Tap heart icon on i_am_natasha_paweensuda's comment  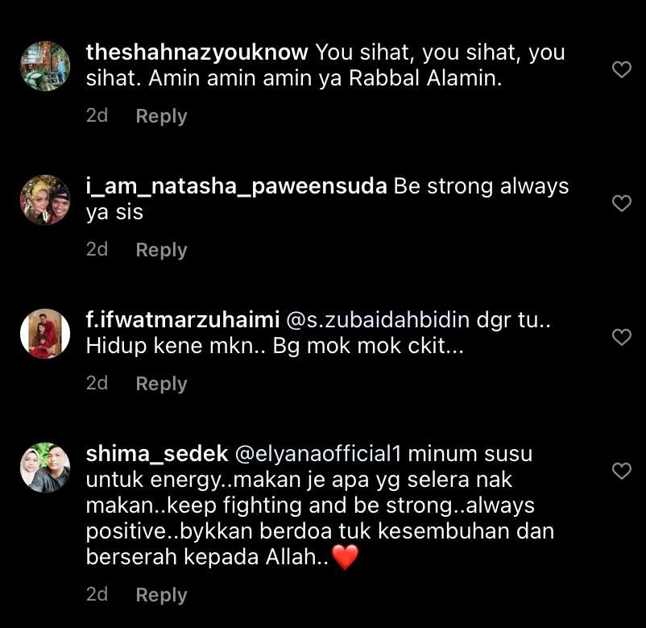622,203
